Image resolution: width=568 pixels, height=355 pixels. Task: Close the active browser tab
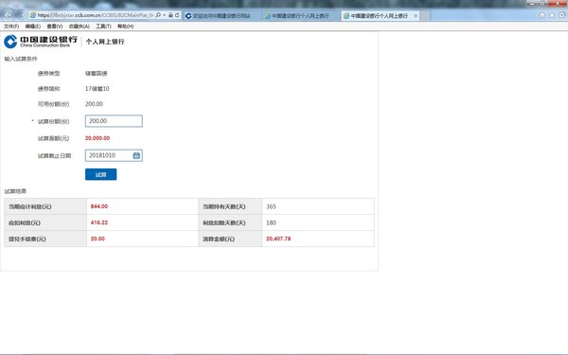pos(416,15)
